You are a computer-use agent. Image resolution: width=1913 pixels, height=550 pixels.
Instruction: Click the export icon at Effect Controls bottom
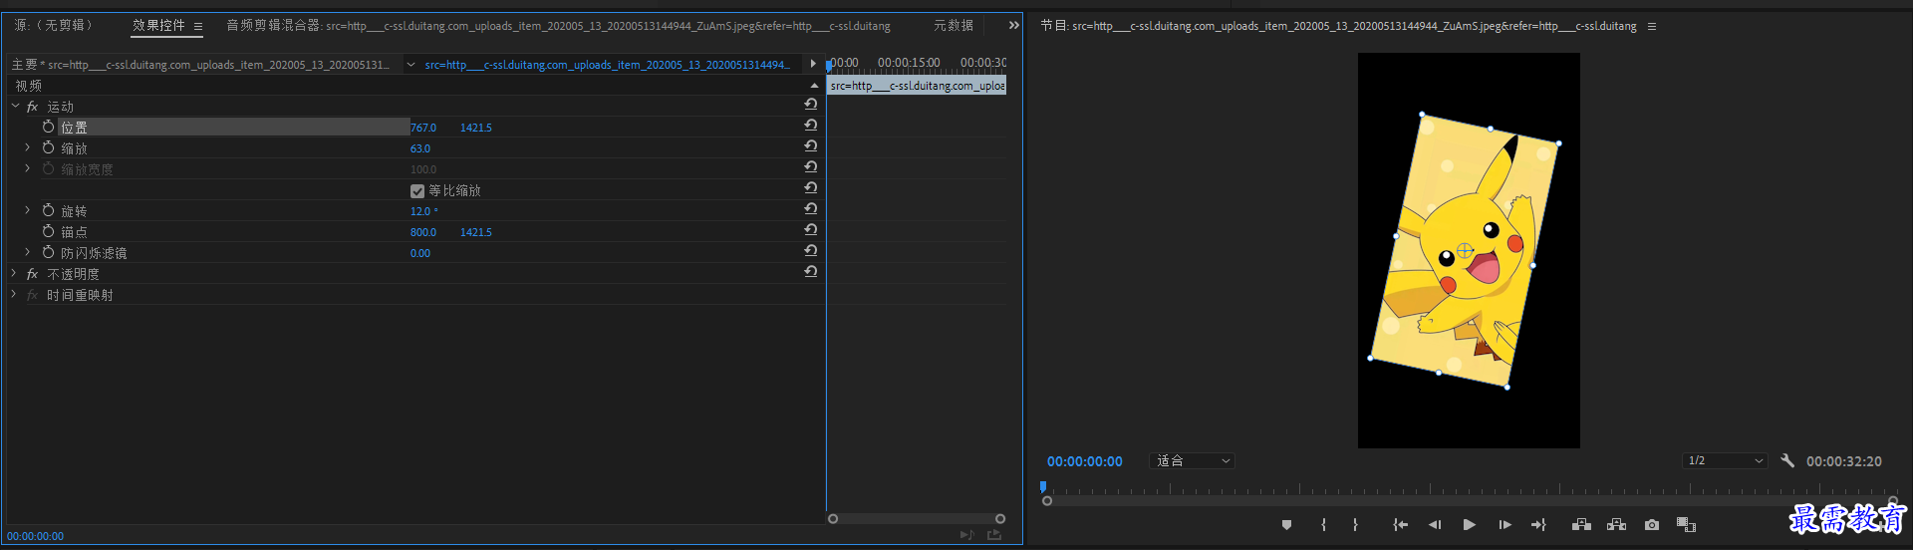[x=994, y=535]
